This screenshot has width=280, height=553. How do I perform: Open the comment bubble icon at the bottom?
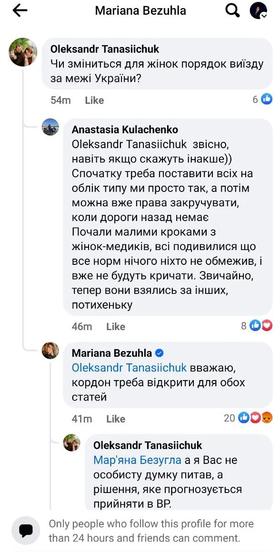tap(25, 530)
